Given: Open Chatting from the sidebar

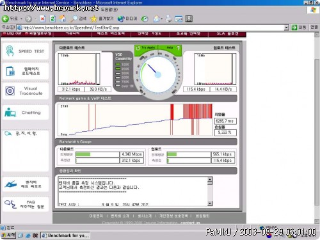Looking at the screenshot, I should click(26, 113).
